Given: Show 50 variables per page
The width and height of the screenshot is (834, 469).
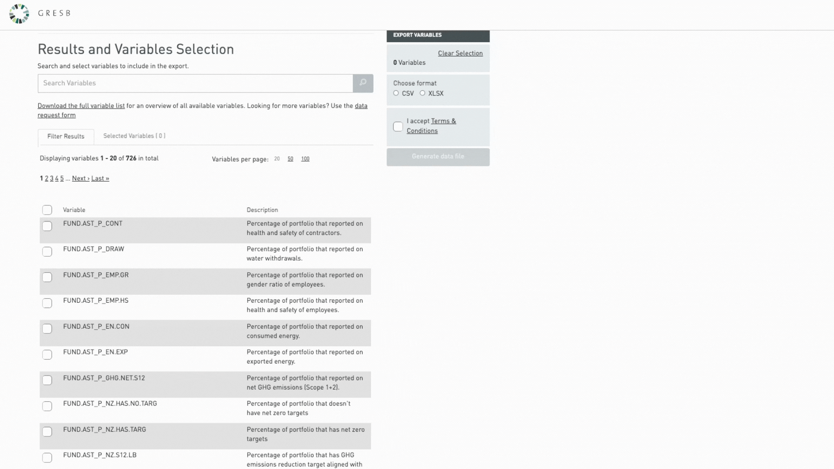Looking at the screenshot, I should pyautogui.click(x=290, y=159).
